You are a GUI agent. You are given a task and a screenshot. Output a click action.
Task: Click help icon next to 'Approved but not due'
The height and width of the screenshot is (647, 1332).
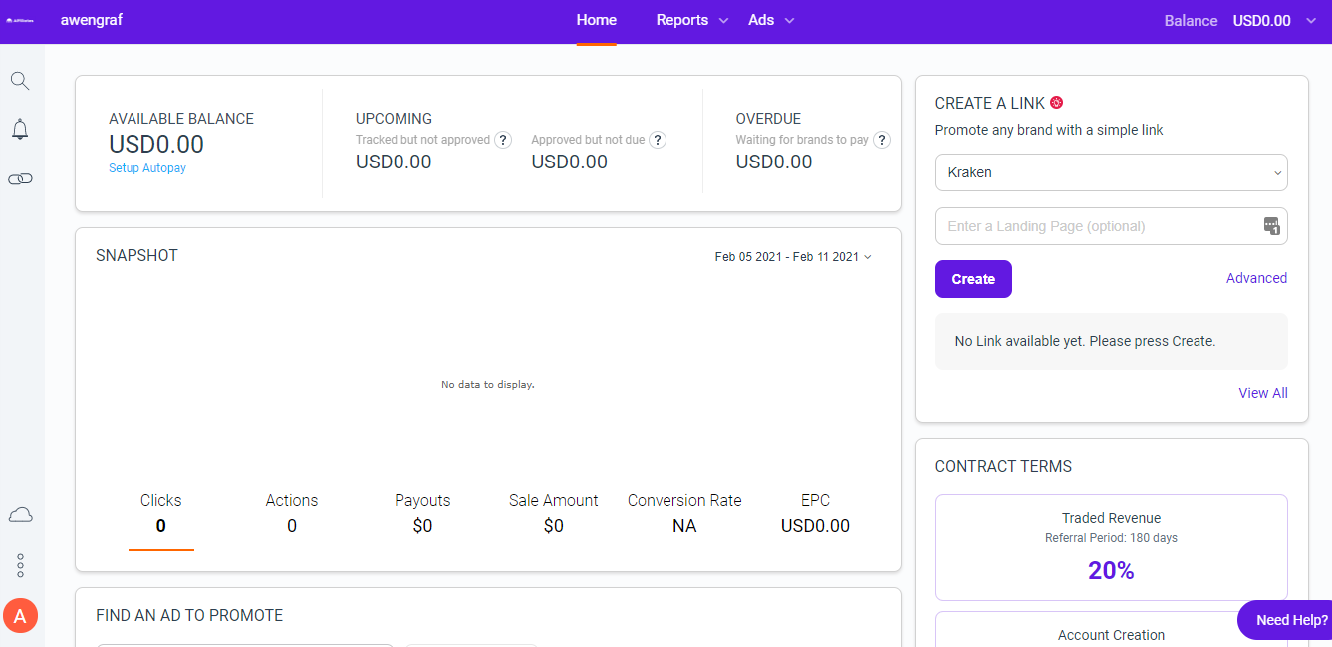point(658,140)
